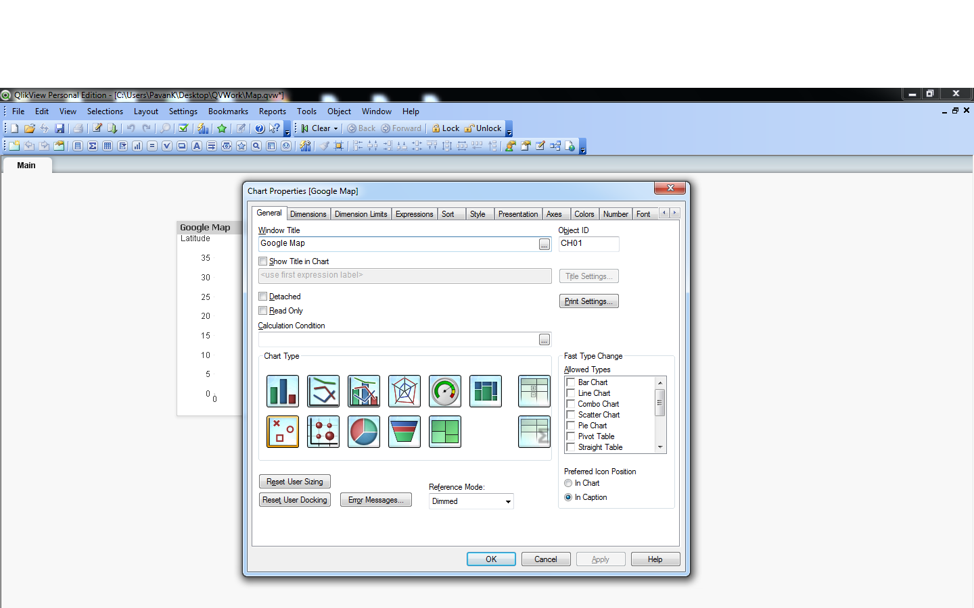The height and width of the screenshot is (608, 974).
Task: Click the Save icon in the toolbar
Action: (60, 128)
